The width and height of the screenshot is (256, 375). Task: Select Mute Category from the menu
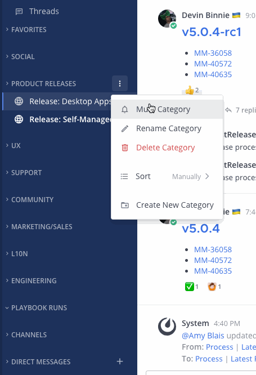pos(167,109)
